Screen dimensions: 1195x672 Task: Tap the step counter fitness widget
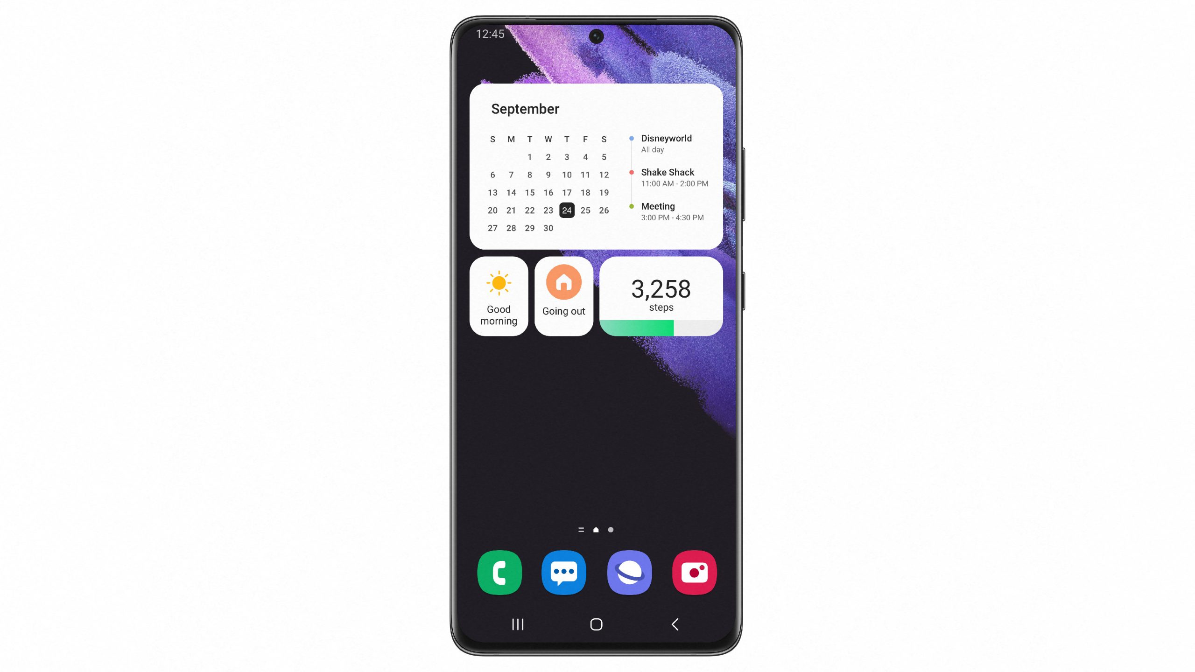pyautogui.click(x=661, y=295)
